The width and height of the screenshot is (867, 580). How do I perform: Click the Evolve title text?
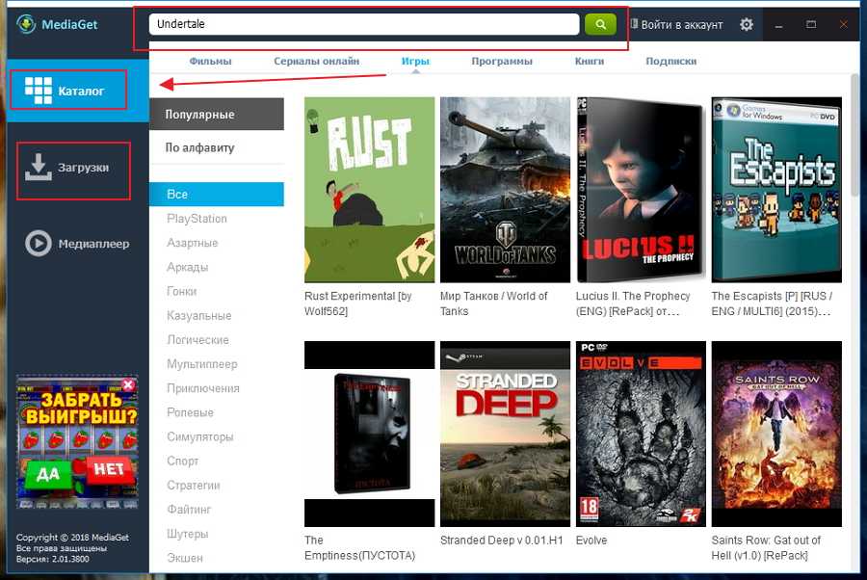coord(591,540)
